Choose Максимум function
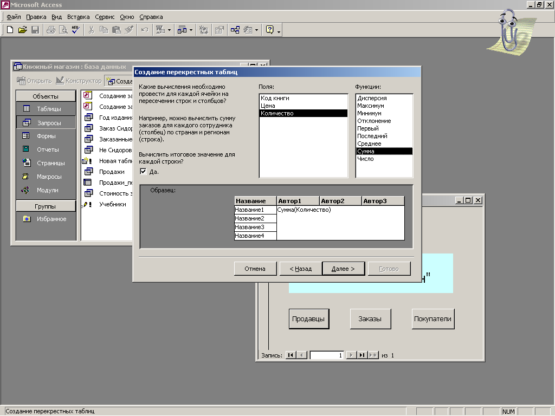This screenshot has width=555, height=416. click(x=384, y=106)
